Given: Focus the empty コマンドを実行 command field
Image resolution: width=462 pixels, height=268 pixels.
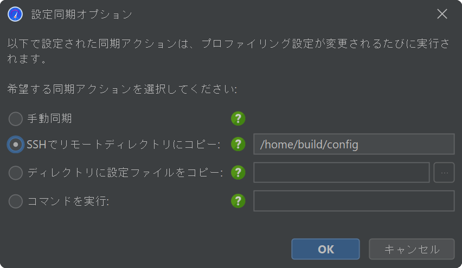Looking at the screenshot, I should click(x=354, y=201).
